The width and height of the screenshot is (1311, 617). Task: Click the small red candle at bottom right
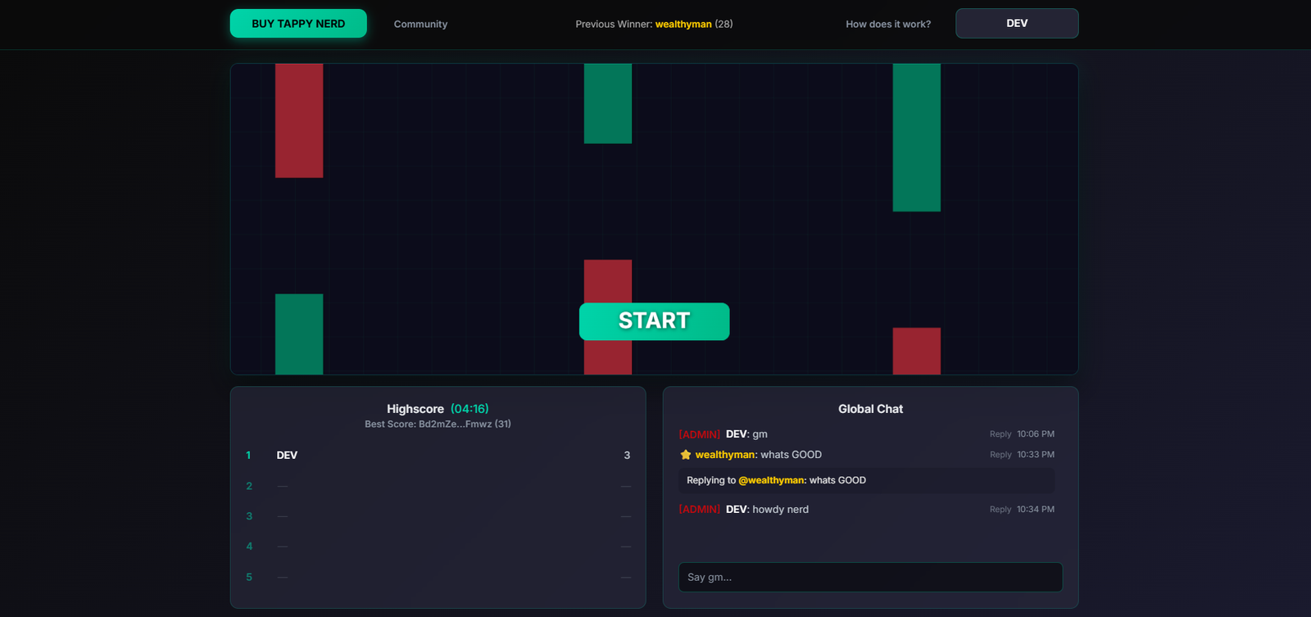click(916, 351)
